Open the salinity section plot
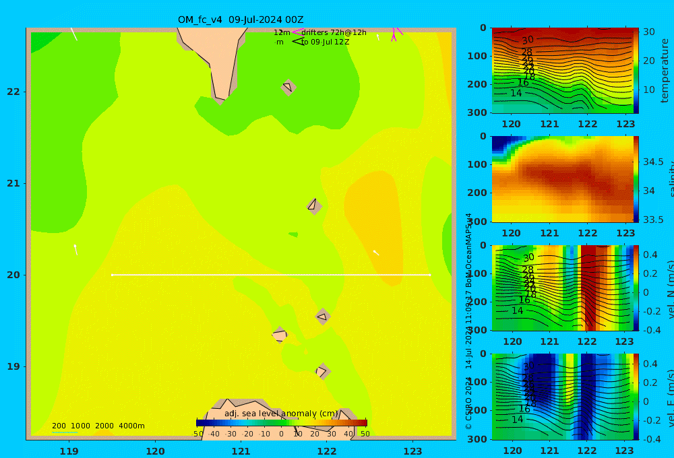 point(563,179)
